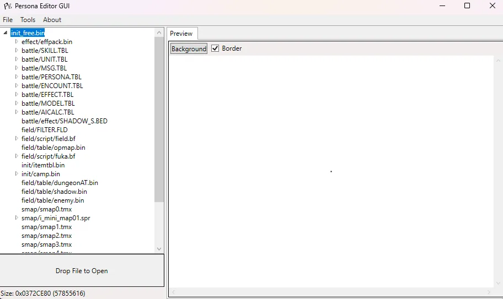Viewport: 503px width, 299px height.
Task: Select field/script/field.bf entry
Action: (49, 139)
